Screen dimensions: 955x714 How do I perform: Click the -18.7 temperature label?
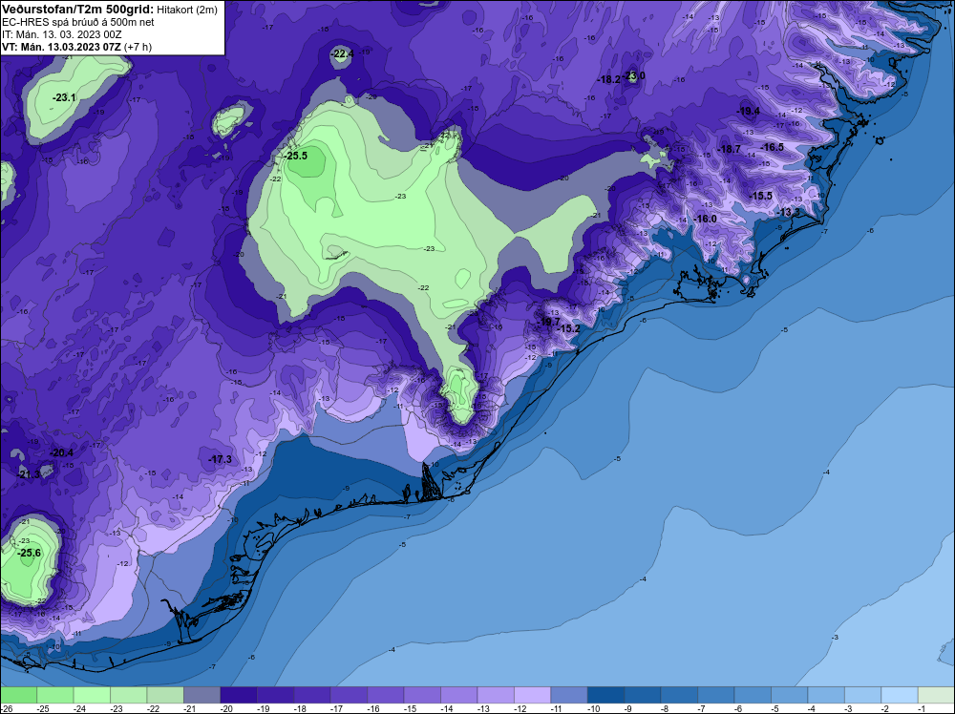729,149
